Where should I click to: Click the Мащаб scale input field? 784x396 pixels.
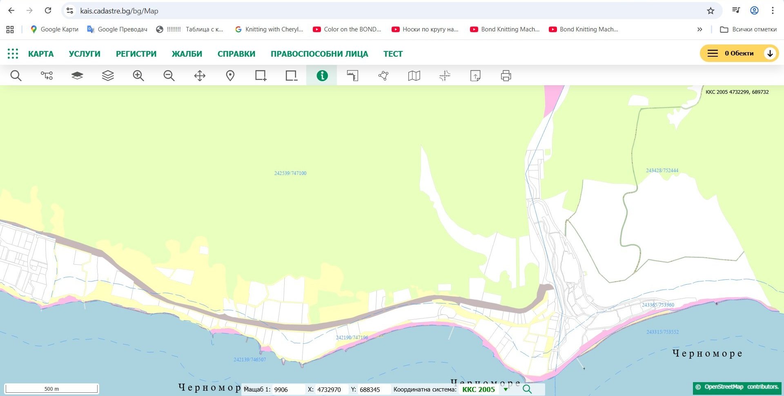tap(288, 389)
